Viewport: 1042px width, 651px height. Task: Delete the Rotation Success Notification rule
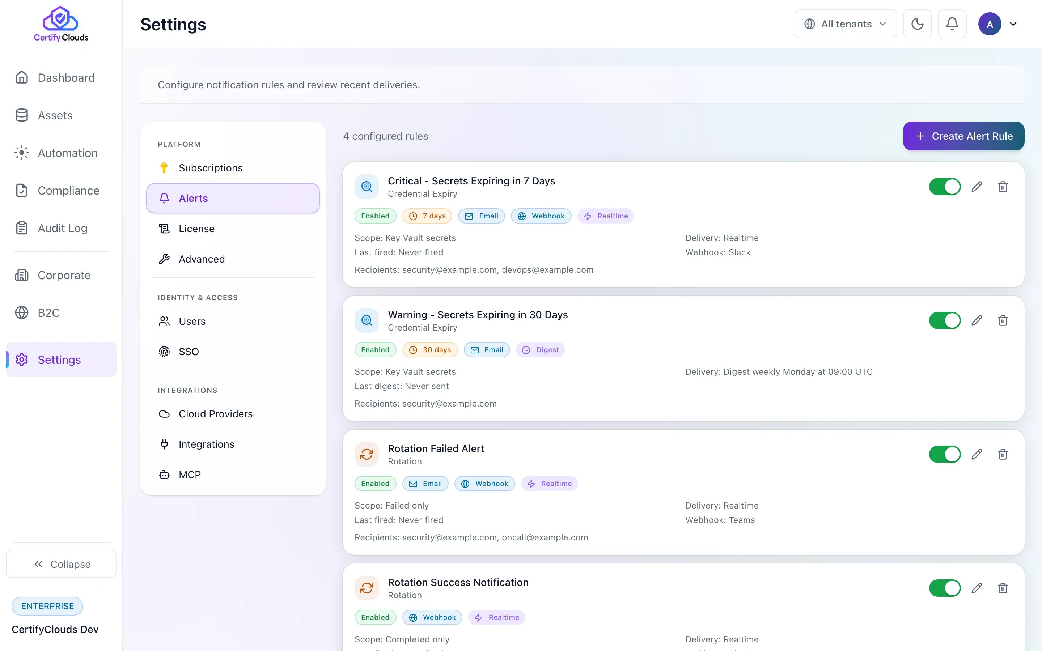1003,588
